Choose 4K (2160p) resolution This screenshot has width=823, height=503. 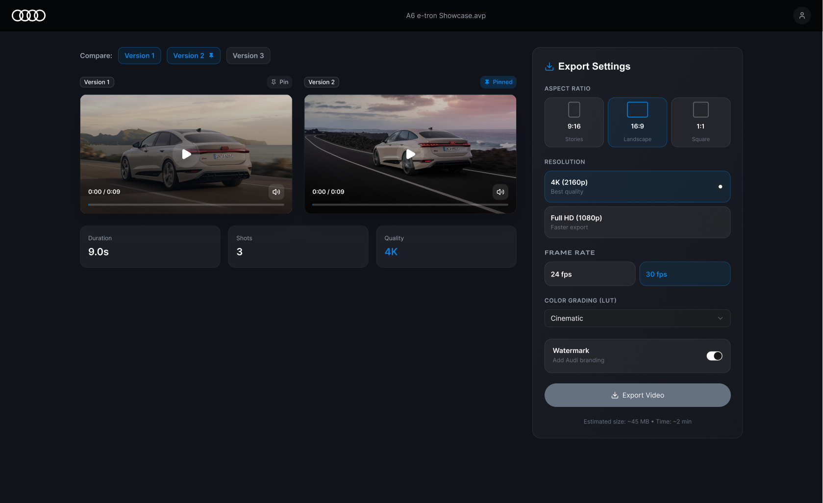(x=637, y=186)
